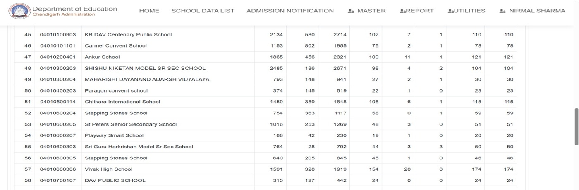The height and width of the screenshot is (190, 579).
Task: Open the HOME menu item
Action: click(x=149, y=11)
